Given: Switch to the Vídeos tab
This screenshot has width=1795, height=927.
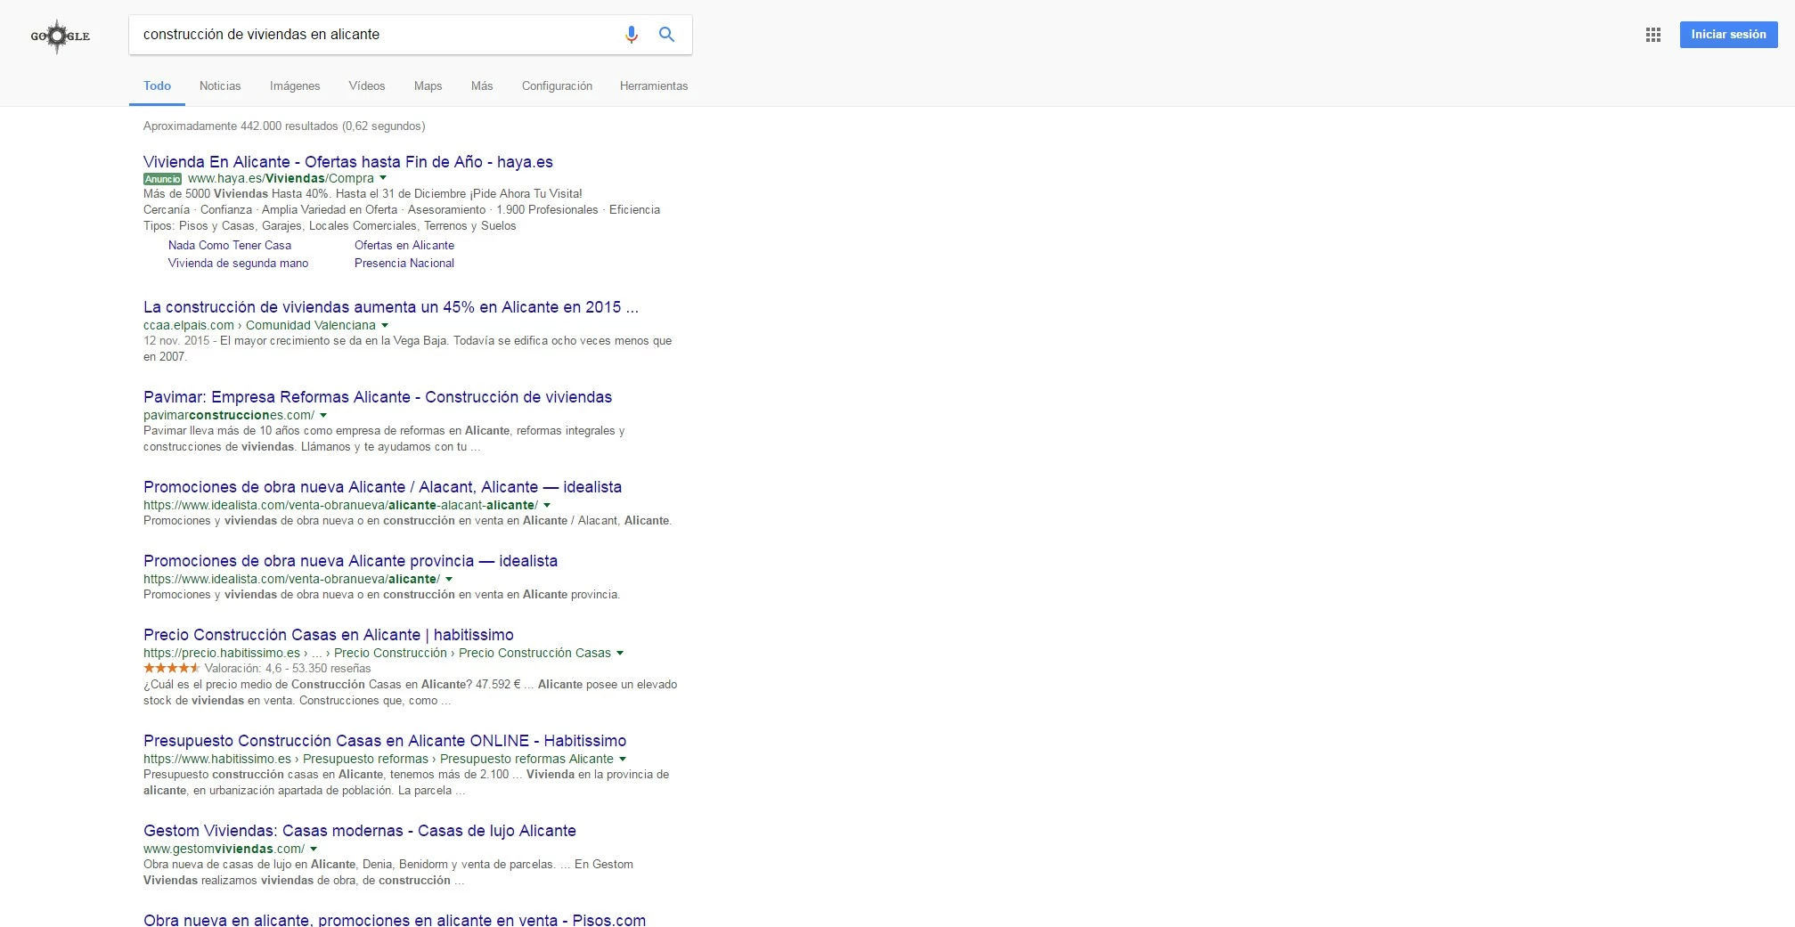Looking at the screenshot, I should pyautogui.click(x=367, y=86).
